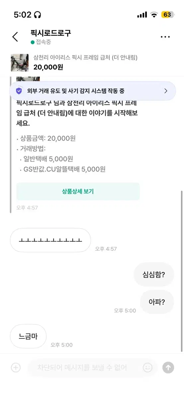Tap the send arrow button
This screenshot has width=184, height=398.
click(168, 367)
